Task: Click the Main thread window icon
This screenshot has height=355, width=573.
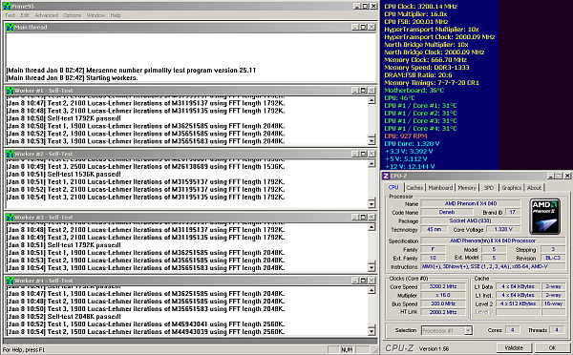Action: click(x=10, y=27)
